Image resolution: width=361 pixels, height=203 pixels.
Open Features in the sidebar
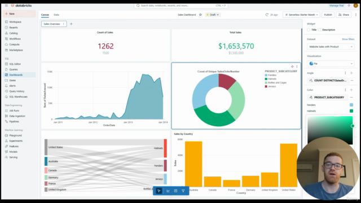[x=14, y=147]
